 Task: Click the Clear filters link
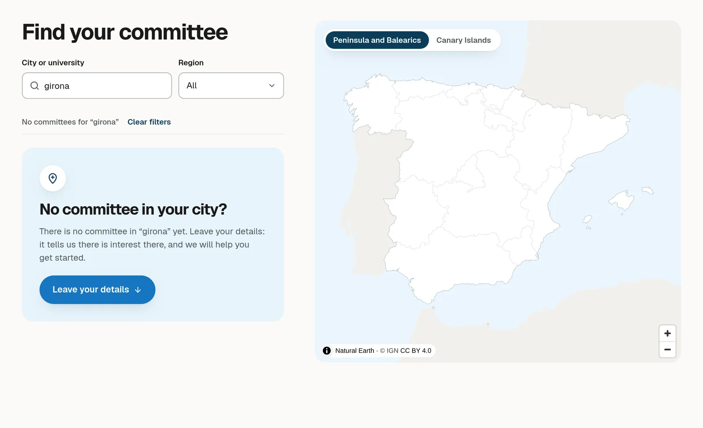[149, 122]
